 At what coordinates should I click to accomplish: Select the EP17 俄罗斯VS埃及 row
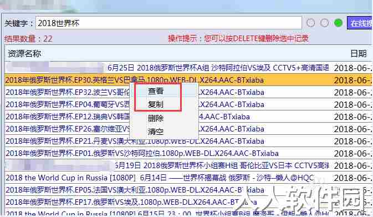click(188, 202)
